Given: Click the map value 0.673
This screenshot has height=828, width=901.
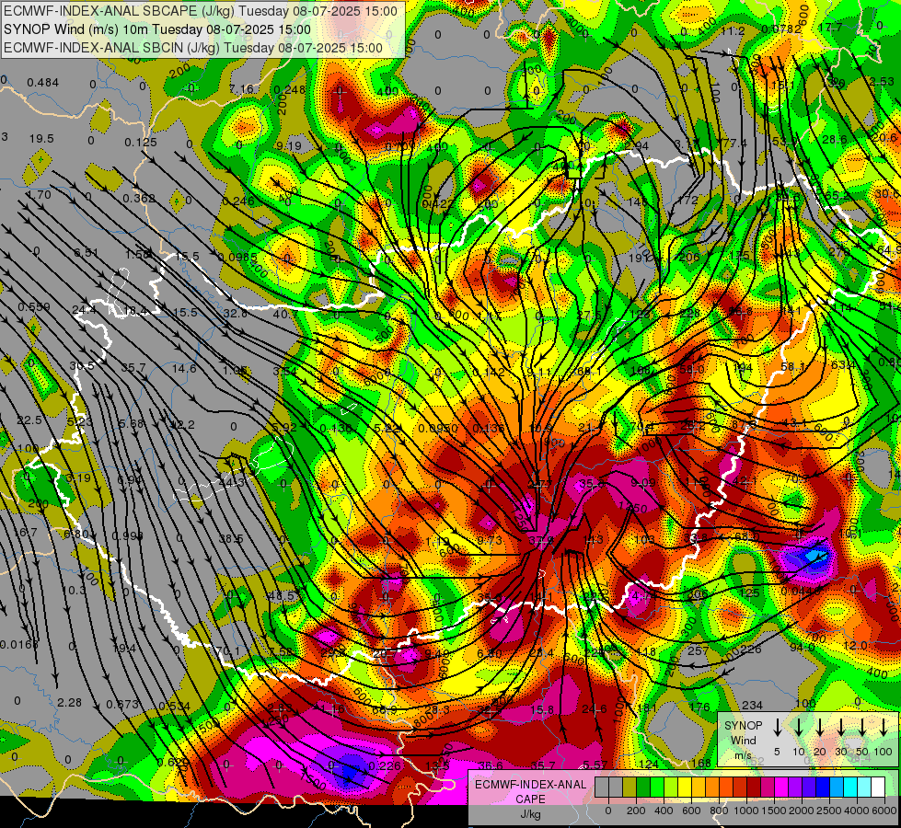Looking at the screenshot, I should tap(122, 704).
